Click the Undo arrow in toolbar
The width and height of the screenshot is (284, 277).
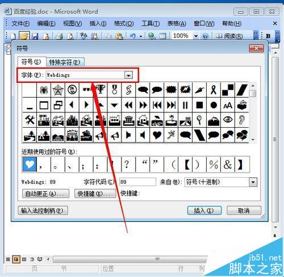pyautogui.click(x=133, y=36)
